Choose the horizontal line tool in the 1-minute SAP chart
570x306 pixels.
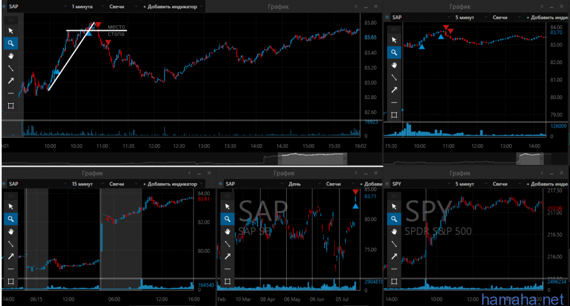(x=11, y=93)
